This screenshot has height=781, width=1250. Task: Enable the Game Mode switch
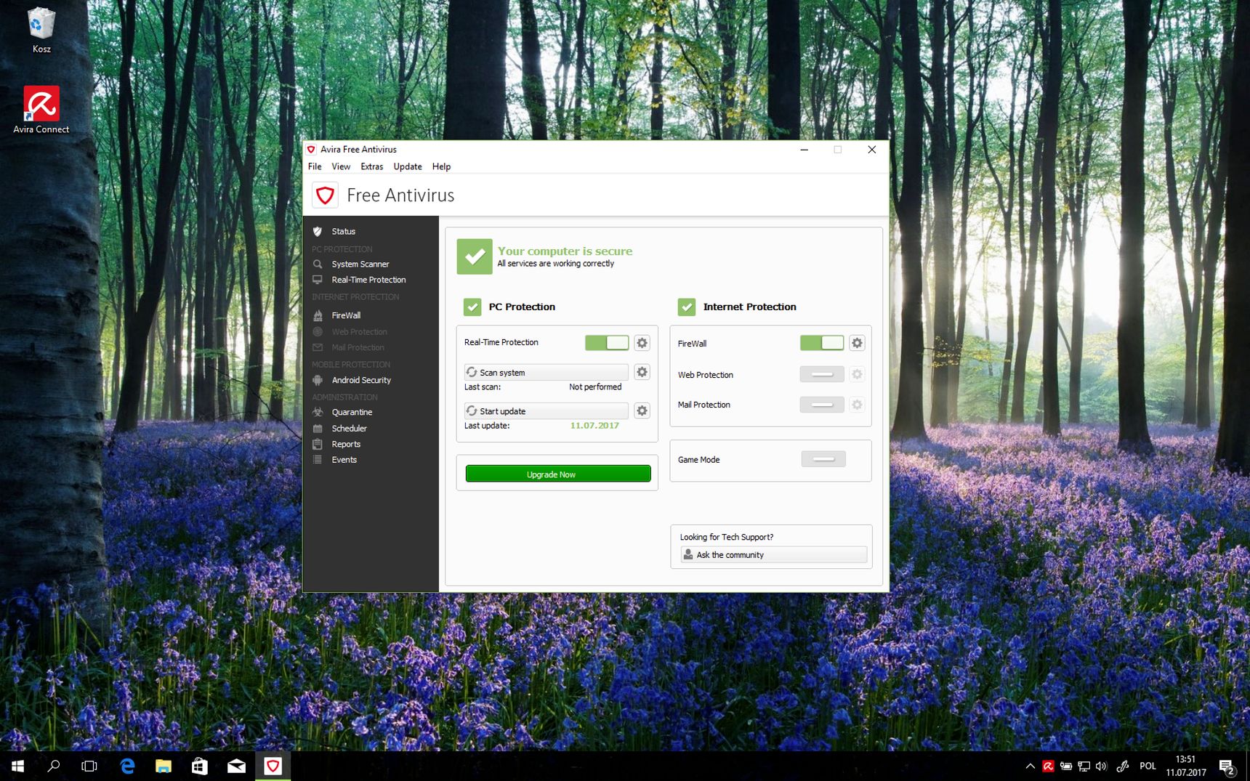click(x=823, y=459)
